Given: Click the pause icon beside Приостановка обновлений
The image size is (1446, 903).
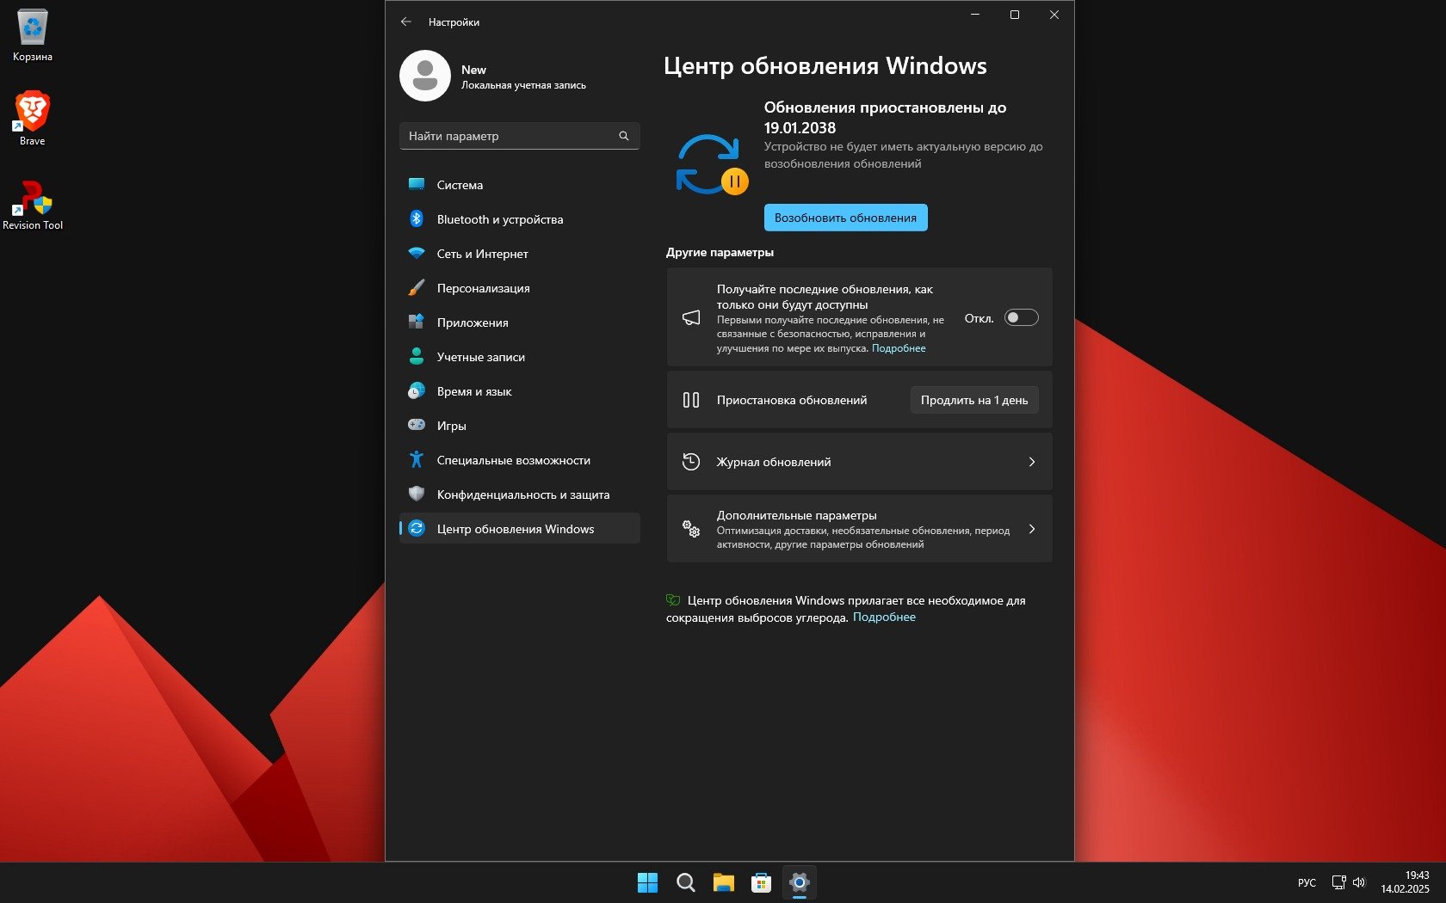Looking at the screenshot, I should 691,400.
